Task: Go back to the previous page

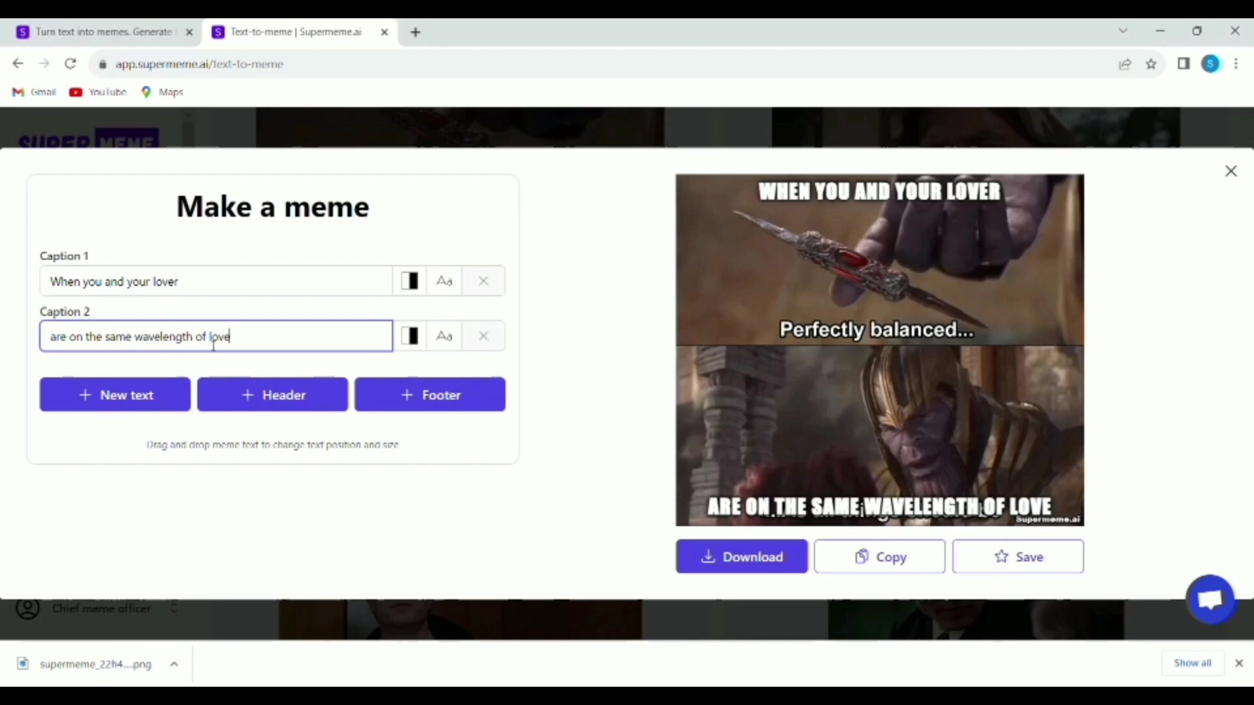Action: click(x=18, y=63)
